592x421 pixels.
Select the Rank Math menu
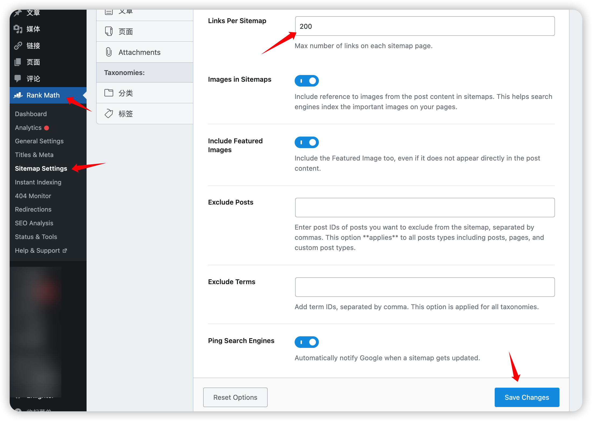(48, 95)
